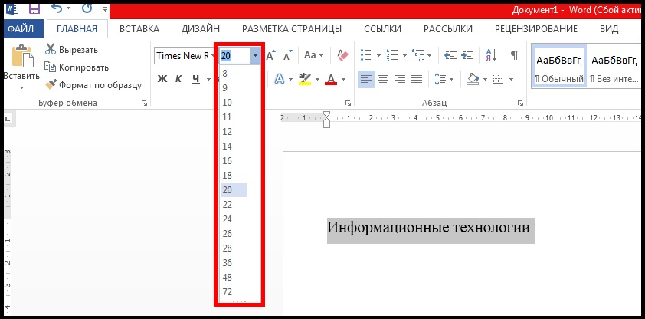645x319 pixels.
Task: Click the Save icon in quick access toolbar
Action: (x=34, y=8)
